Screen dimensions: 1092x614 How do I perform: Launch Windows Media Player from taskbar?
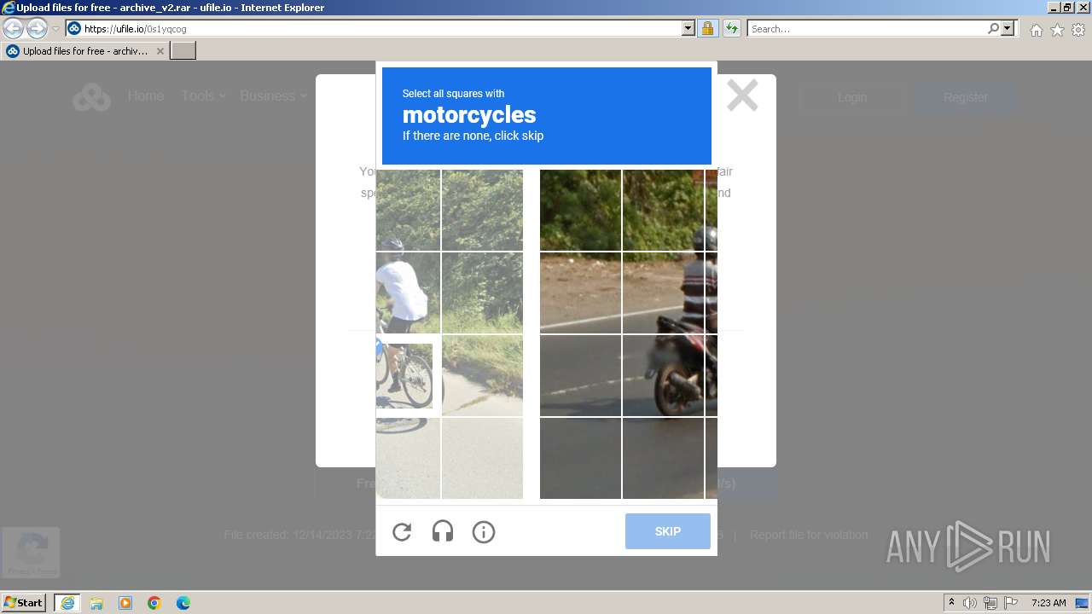point(125,603)
